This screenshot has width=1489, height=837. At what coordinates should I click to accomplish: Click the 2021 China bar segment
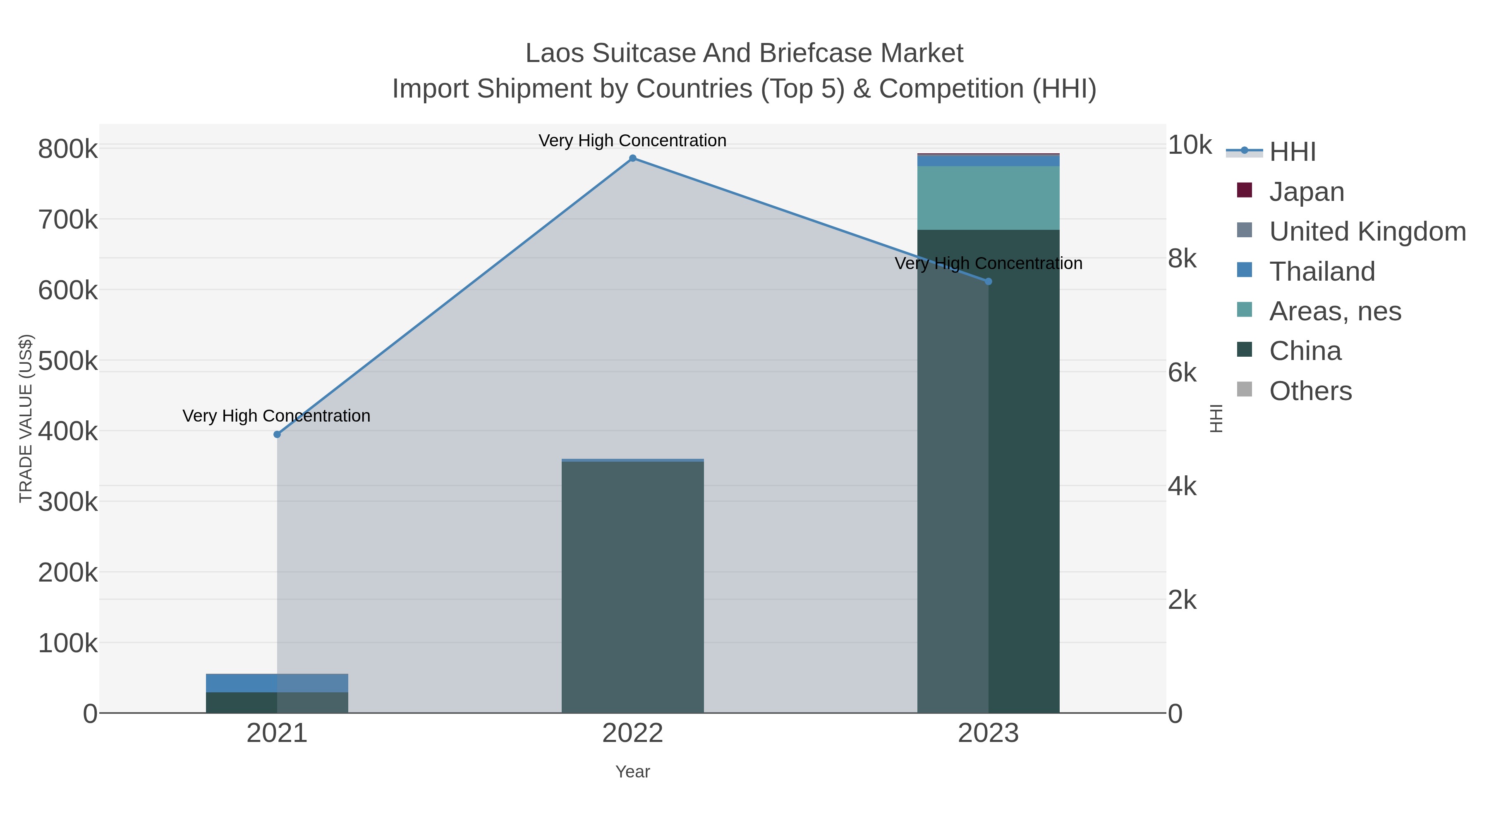click(277, 702)
